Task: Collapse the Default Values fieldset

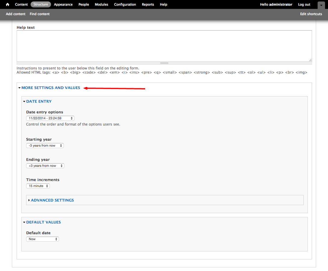Action: [x=43, y=222]
